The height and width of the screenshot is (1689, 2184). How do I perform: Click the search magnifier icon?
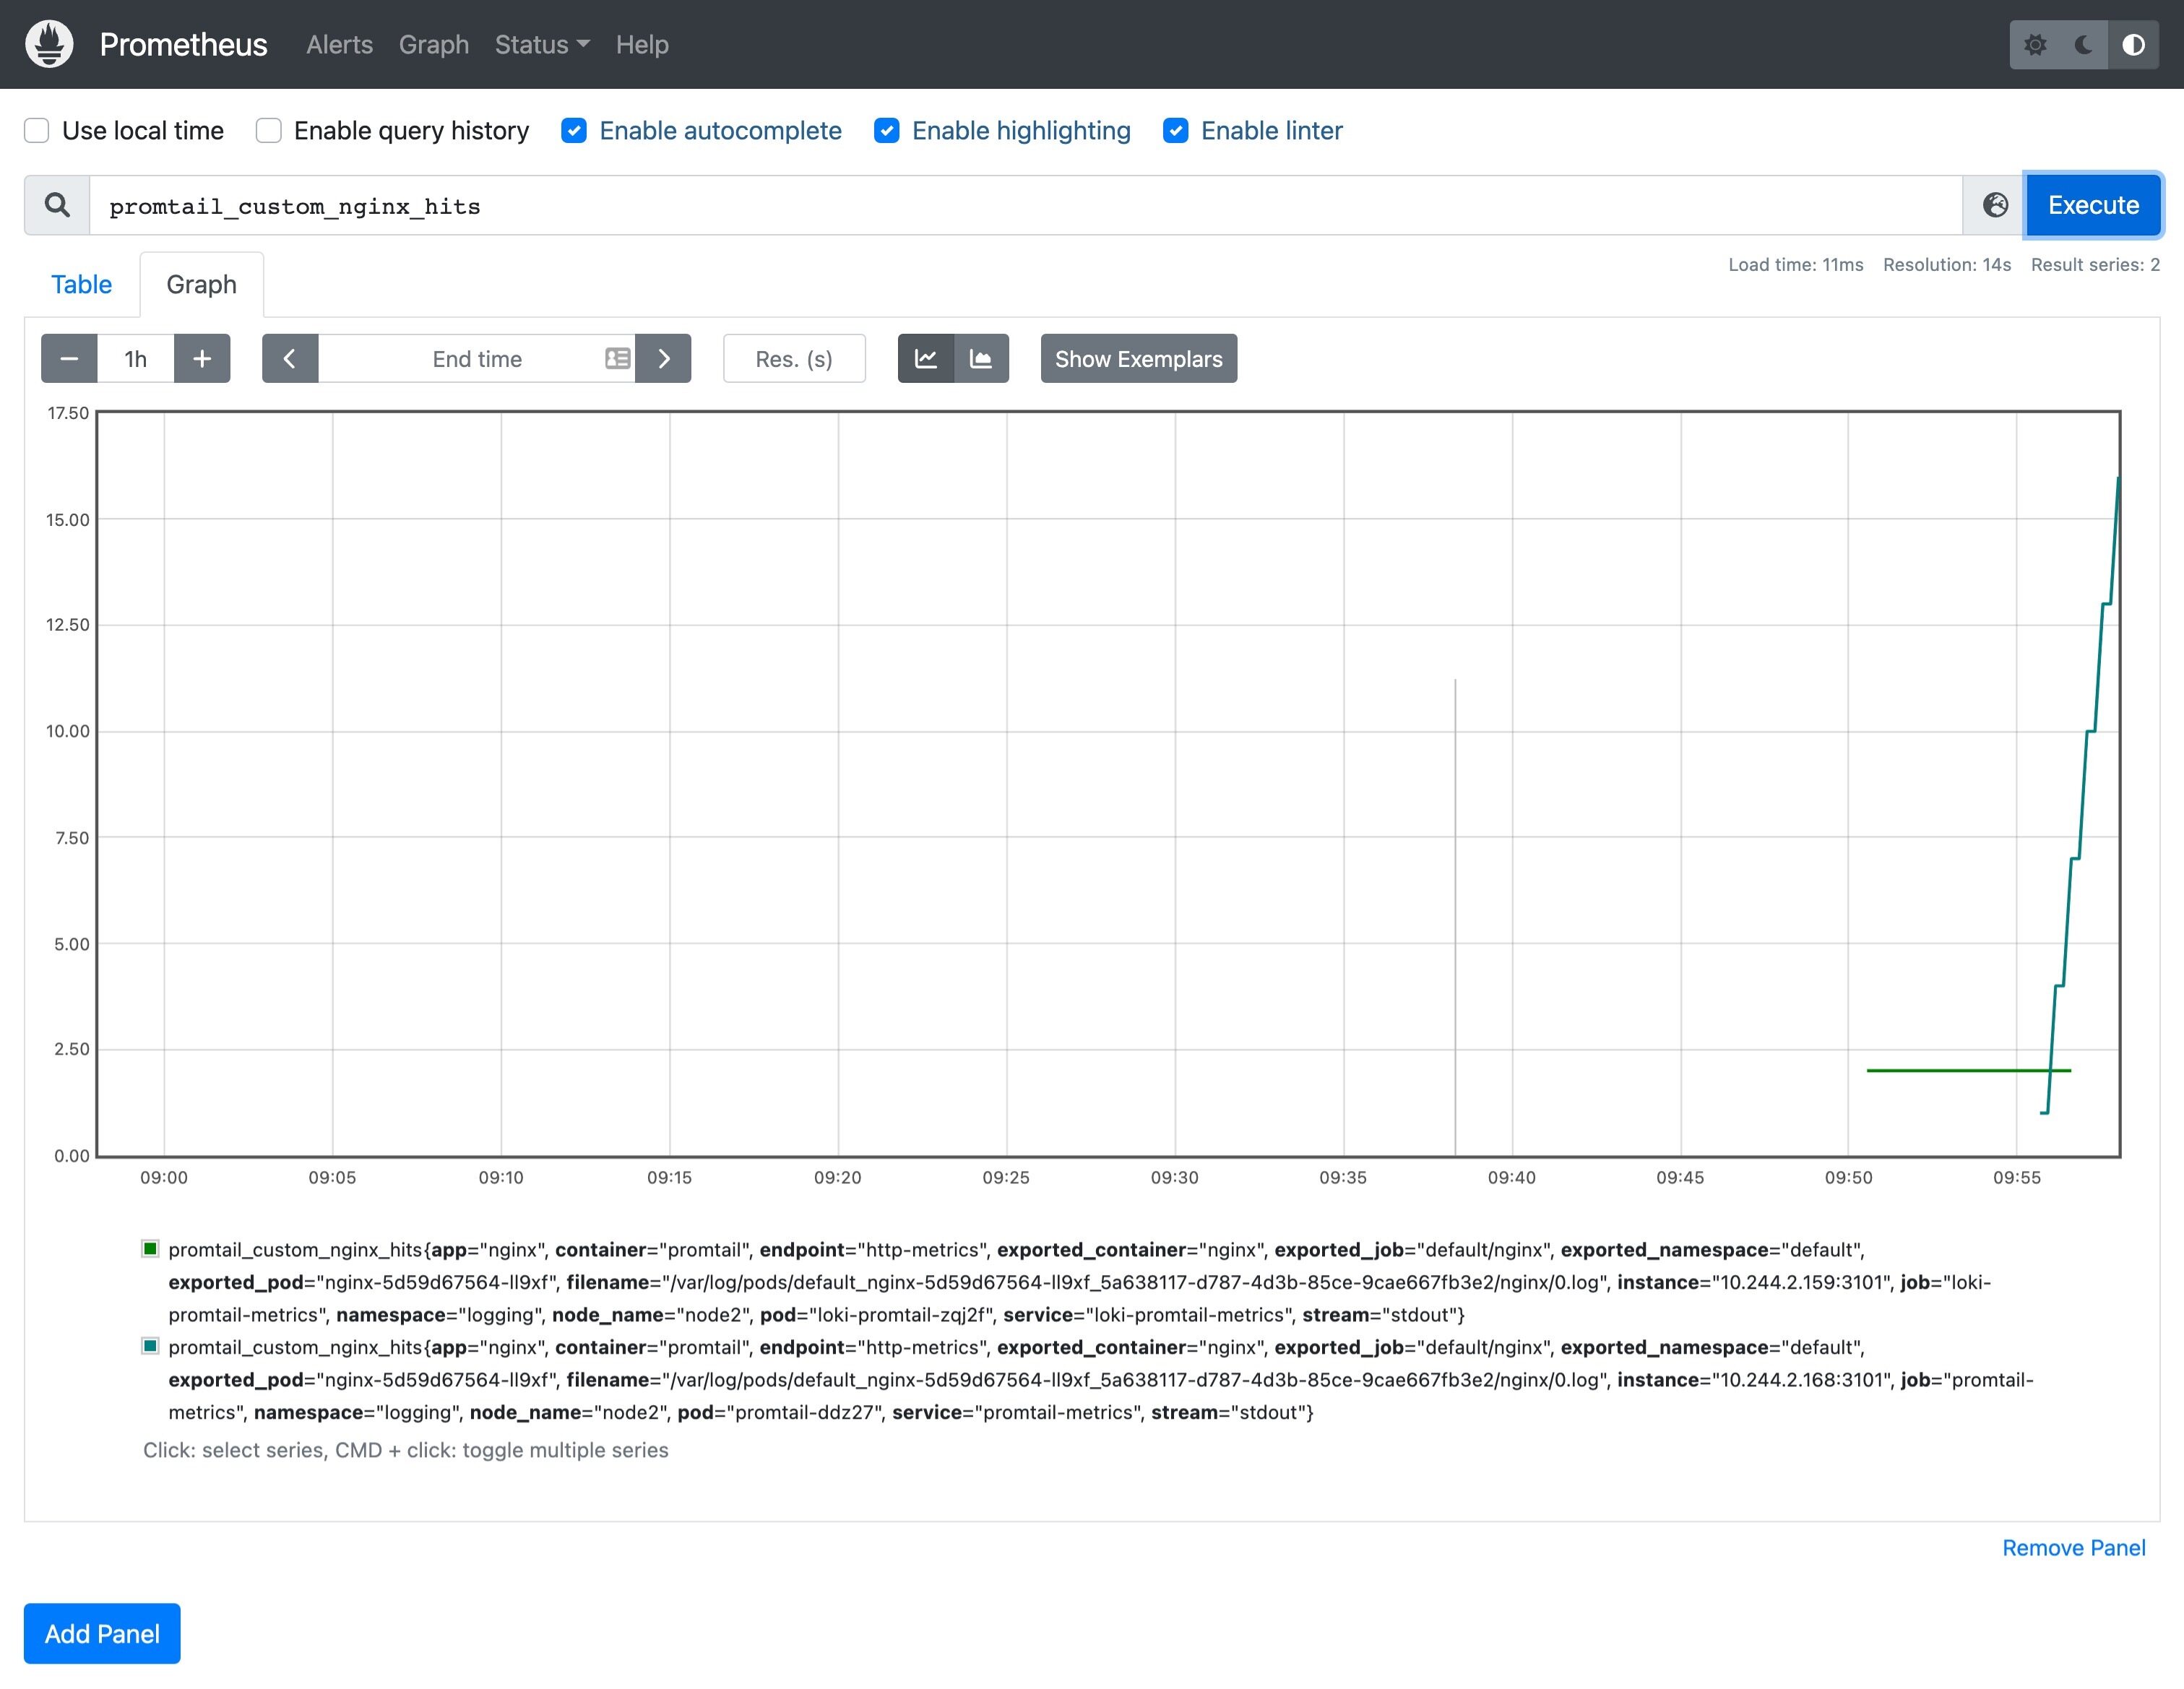click(57, 205)
